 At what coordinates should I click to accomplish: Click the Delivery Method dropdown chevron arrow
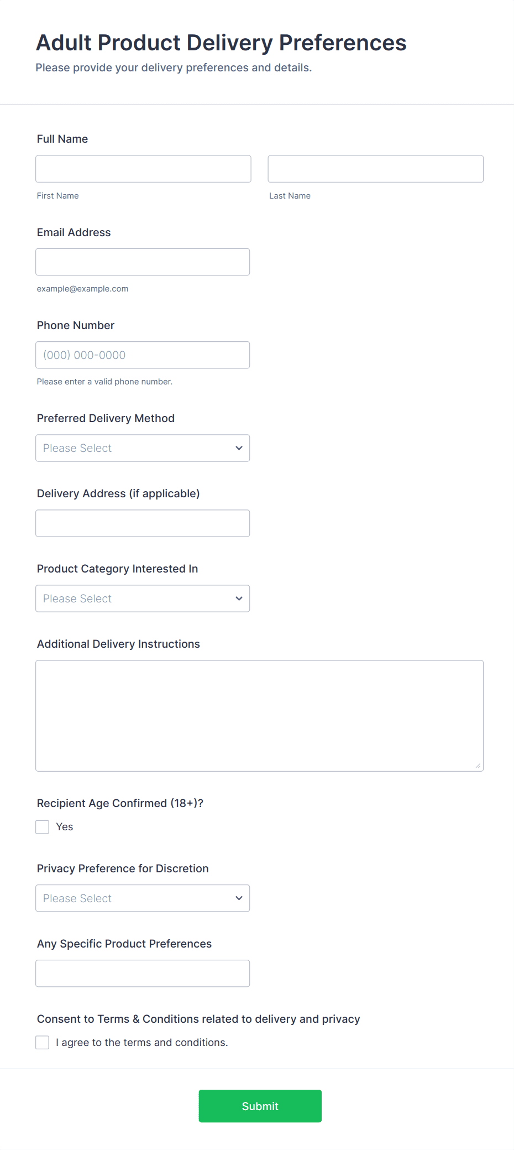click(239, 448)
